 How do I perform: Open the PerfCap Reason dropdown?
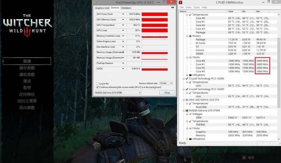[123, 63]
